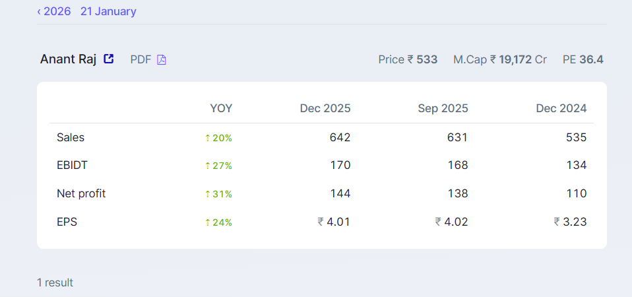This screenshot has width=632, height=297.
Task: Click the green up arrow in Sales row
Action: point(207,138)
